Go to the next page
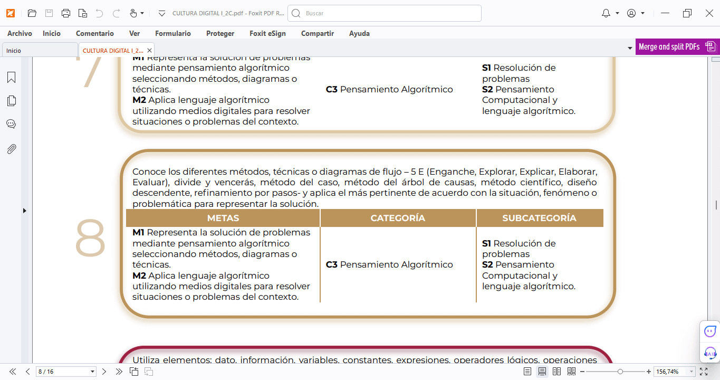This screenshot has height=380, width=720. coord(104,372)
